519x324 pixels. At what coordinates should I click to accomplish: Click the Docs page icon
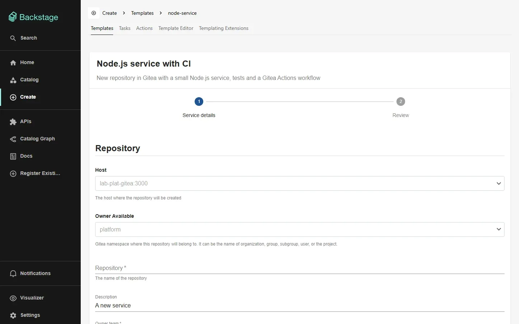pos(13,156)
